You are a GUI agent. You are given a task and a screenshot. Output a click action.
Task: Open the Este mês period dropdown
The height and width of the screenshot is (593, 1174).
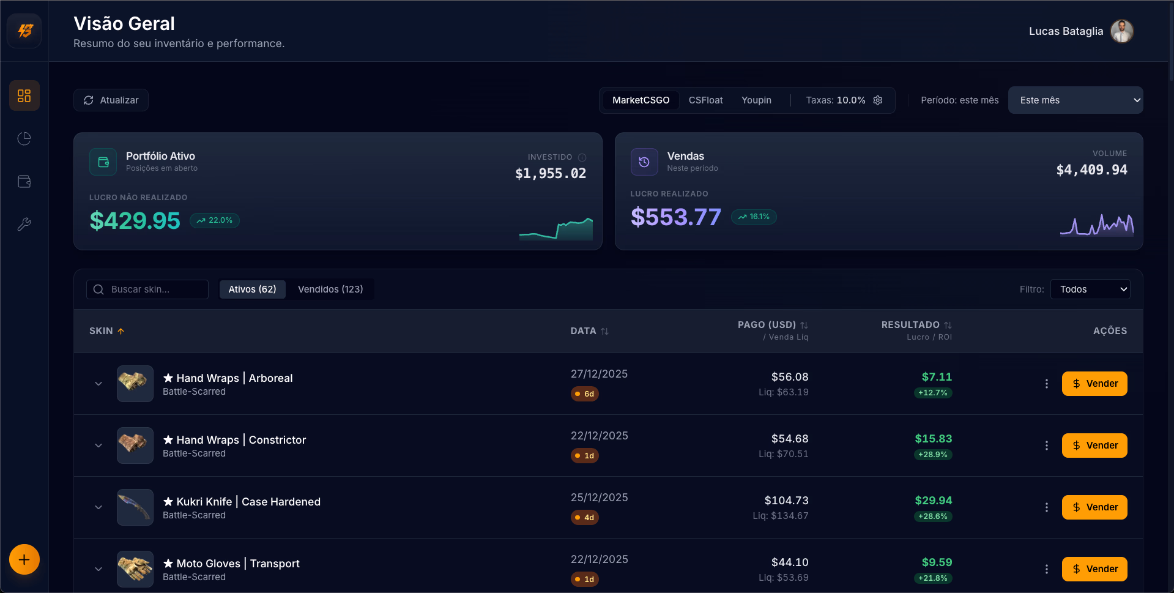pyautogui.click(x=1075, y=100)
